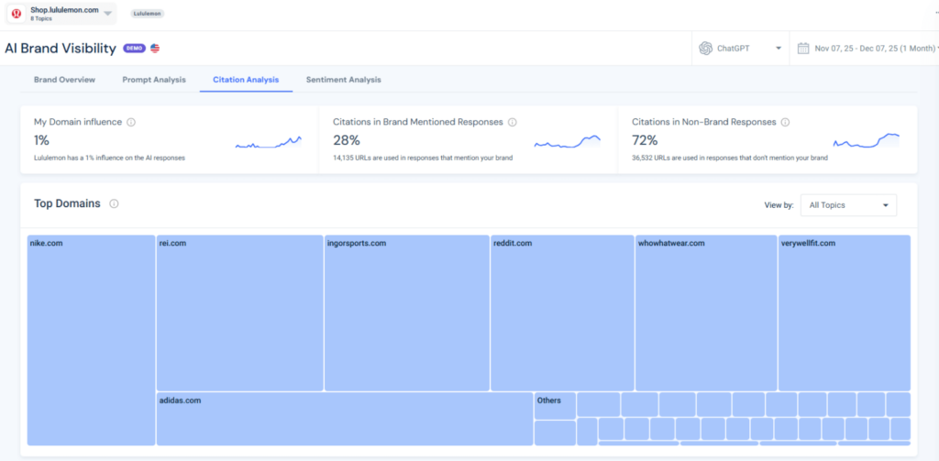Click the info icon beside My Domain influence
Image resolution: width=939 pixels, height=461 pixels.
click(131, 122)
